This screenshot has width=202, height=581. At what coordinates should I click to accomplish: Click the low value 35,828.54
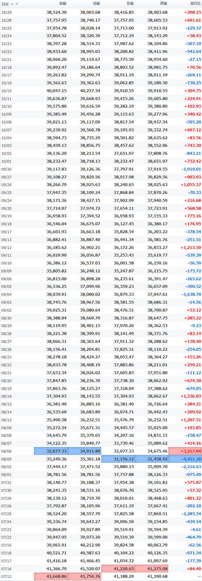pyautogui.click(x=124, y=233)
